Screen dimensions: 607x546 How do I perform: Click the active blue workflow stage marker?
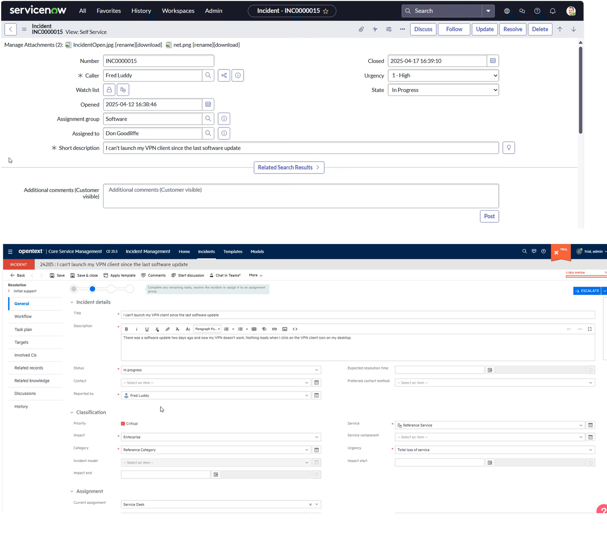coord(92,289)
